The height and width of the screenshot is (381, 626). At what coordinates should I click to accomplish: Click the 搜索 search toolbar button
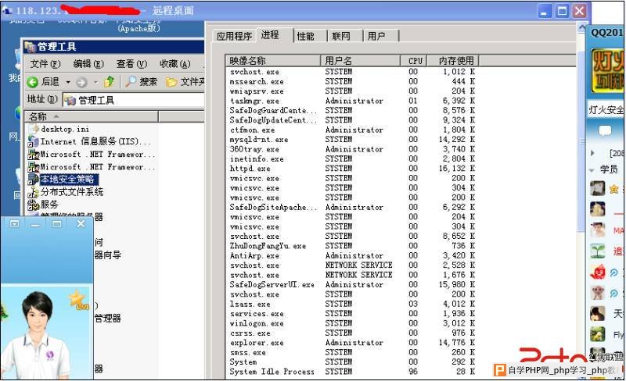click(141, 82)
